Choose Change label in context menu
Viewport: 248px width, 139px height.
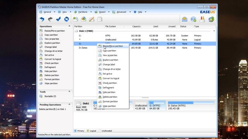pos(113,64)
